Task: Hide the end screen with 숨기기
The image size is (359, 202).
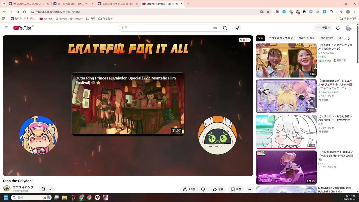Action: (x=245, y=40)
